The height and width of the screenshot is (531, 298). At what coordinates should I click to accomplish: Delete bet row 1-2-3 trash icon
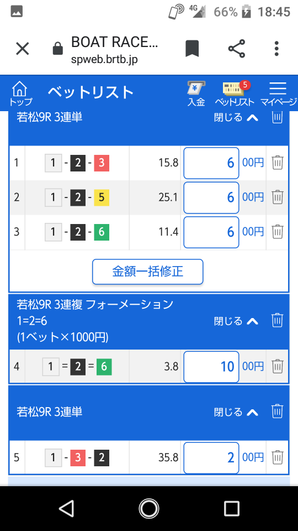click(278, 163)
